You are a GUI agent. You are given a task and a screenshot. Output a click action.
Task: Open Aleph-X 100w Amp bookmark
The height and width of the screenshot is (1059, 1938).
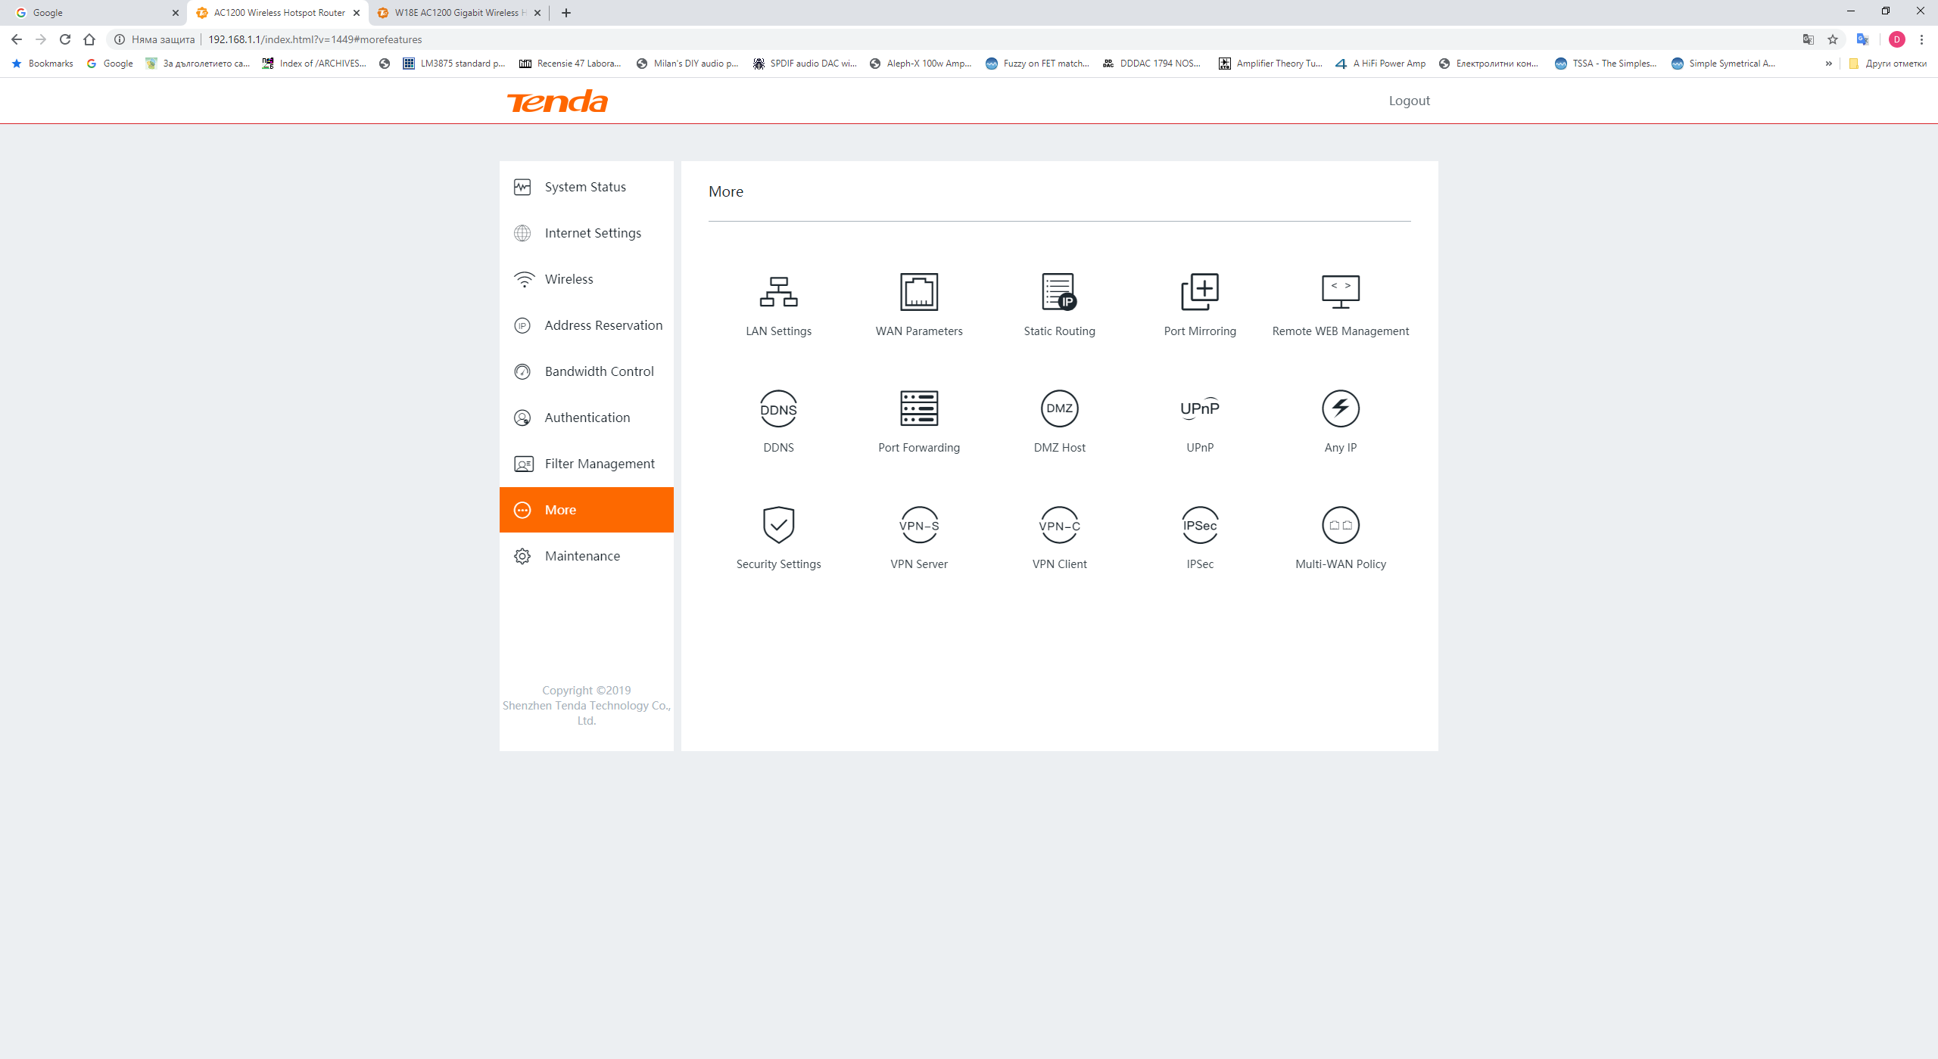[x=921, y=64]
